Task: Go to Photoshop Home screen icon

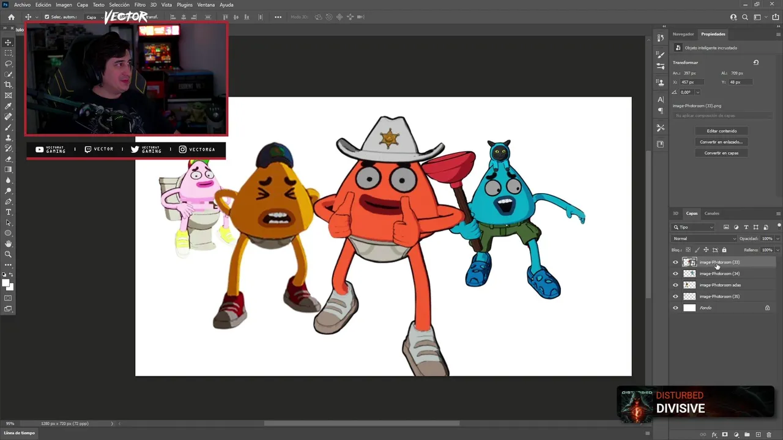Action: tap(11, 17)
